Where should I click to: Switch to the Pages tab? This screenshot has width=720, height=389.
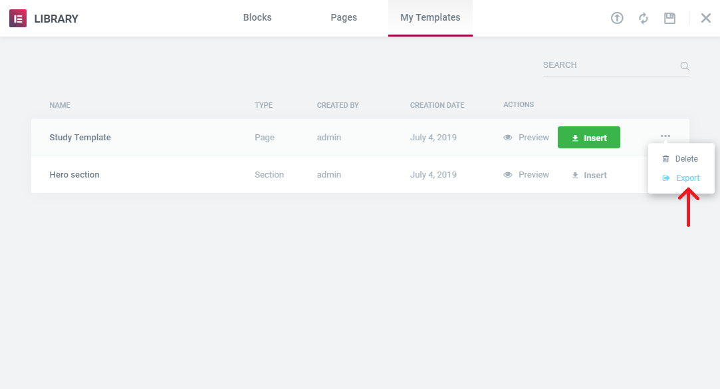[x=344, y=17]
